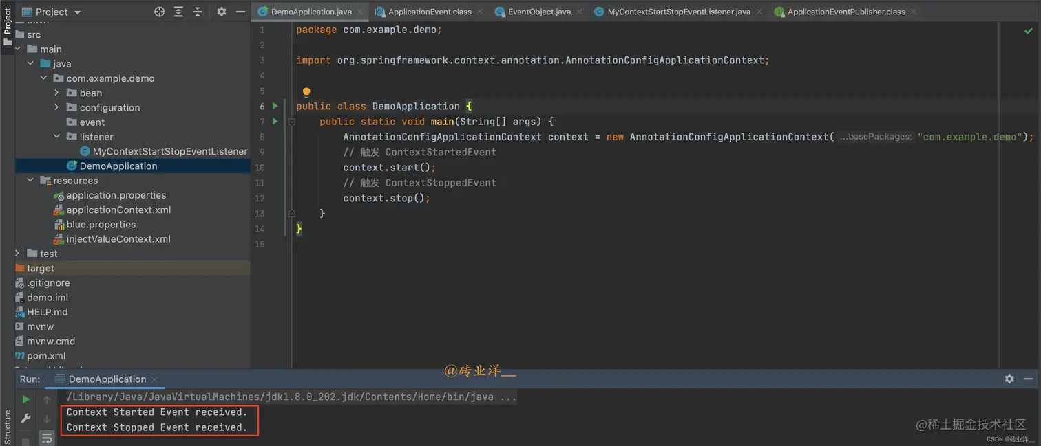Select application.properties file
The height and width of the screenshot is (446, 1041).
[x=109, y=195]
